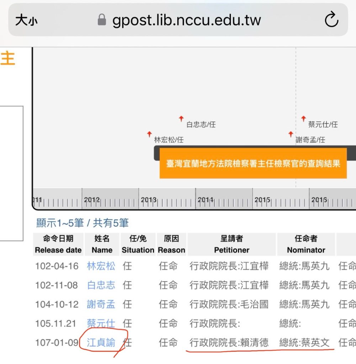The height and width of the screenshot is (364, 356).
Task: Click the 姓名 Name column header
Action: (x=102, y=244)
